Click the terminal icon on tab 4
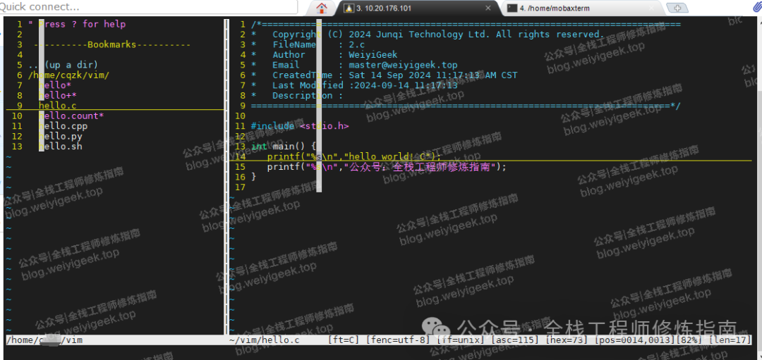 click(x=512, y=8)
